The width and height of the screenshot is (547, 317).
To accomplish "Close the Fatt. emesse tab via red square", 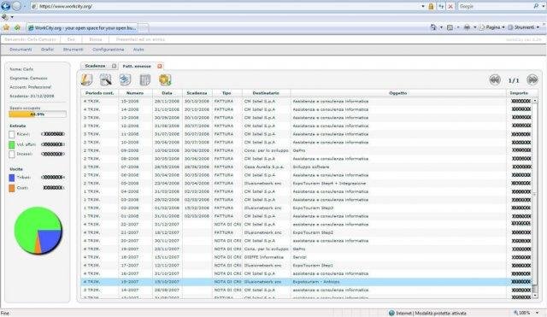I will [x=160, y=66].
